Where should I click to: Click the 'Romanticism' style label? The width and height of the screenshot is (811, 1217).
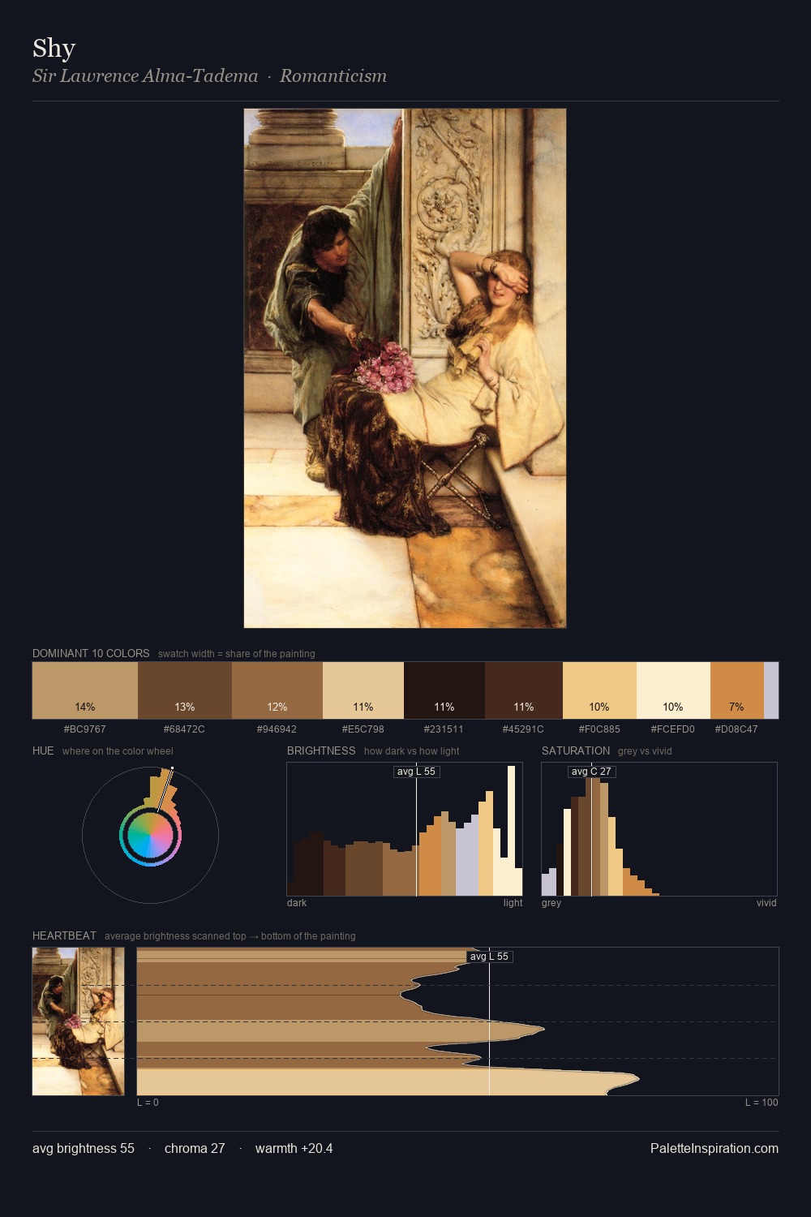tap(333, 76)
